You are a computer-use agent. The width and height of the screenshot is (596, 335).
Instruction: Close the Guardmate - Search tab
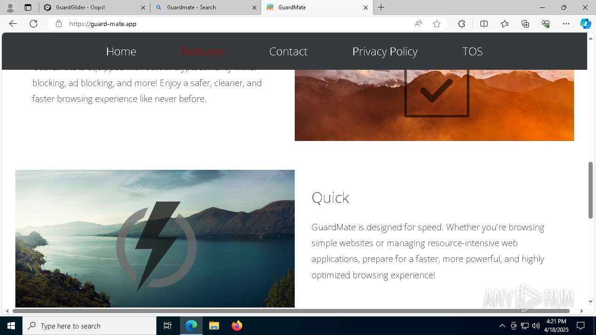click(x=254, y=7)
